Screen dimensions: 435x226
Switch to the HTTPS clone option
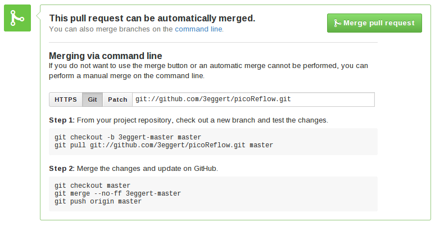[66, 100]
